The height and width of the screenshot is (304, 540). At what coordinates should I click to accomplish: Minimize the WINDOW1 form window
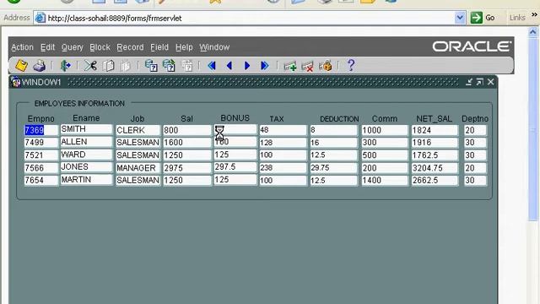469,82
